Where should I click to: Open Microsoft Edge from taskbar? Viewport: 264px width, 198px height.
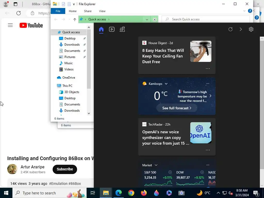(119, 193)
